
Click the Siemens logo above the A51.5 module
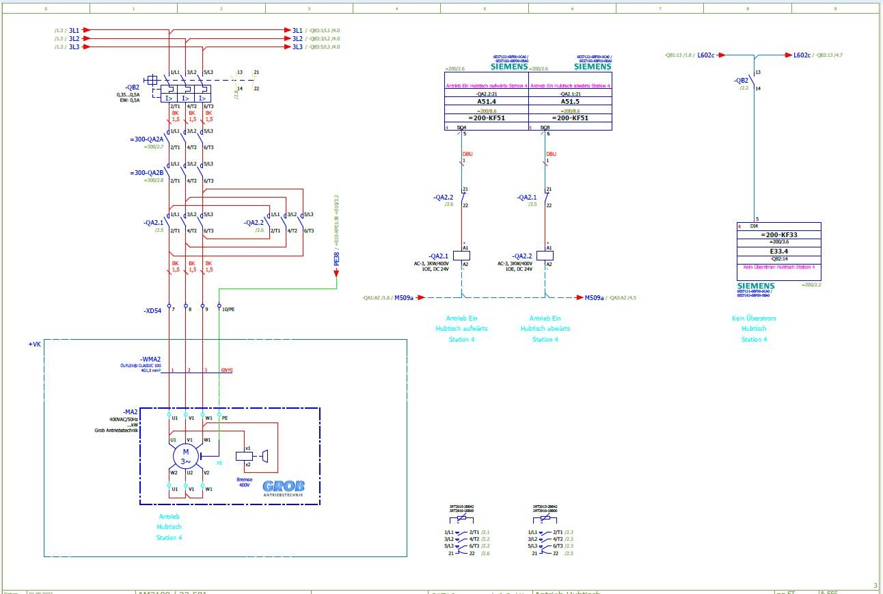click(x=593, y=66)
